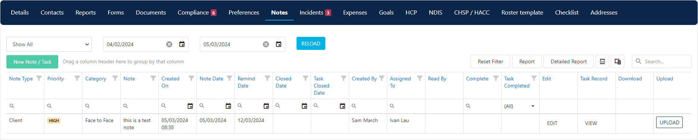The height and width of the screenshot is (140, 698).
Task: Click VIEW task record for test note
Action: [591, 123]
